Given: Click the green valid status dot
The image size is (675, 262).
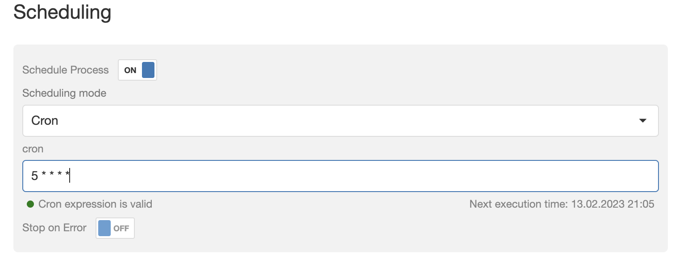Looking at the screenshot, I should 30,204.
